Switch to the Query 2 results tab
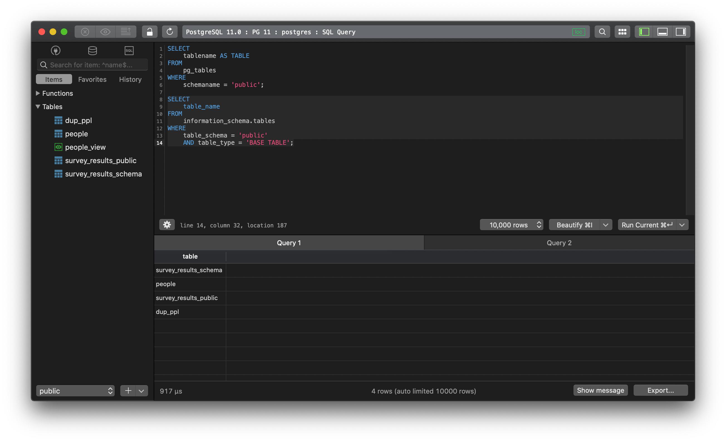The height and width of the screenshot is (442, 726). click(x=559, y=242)
